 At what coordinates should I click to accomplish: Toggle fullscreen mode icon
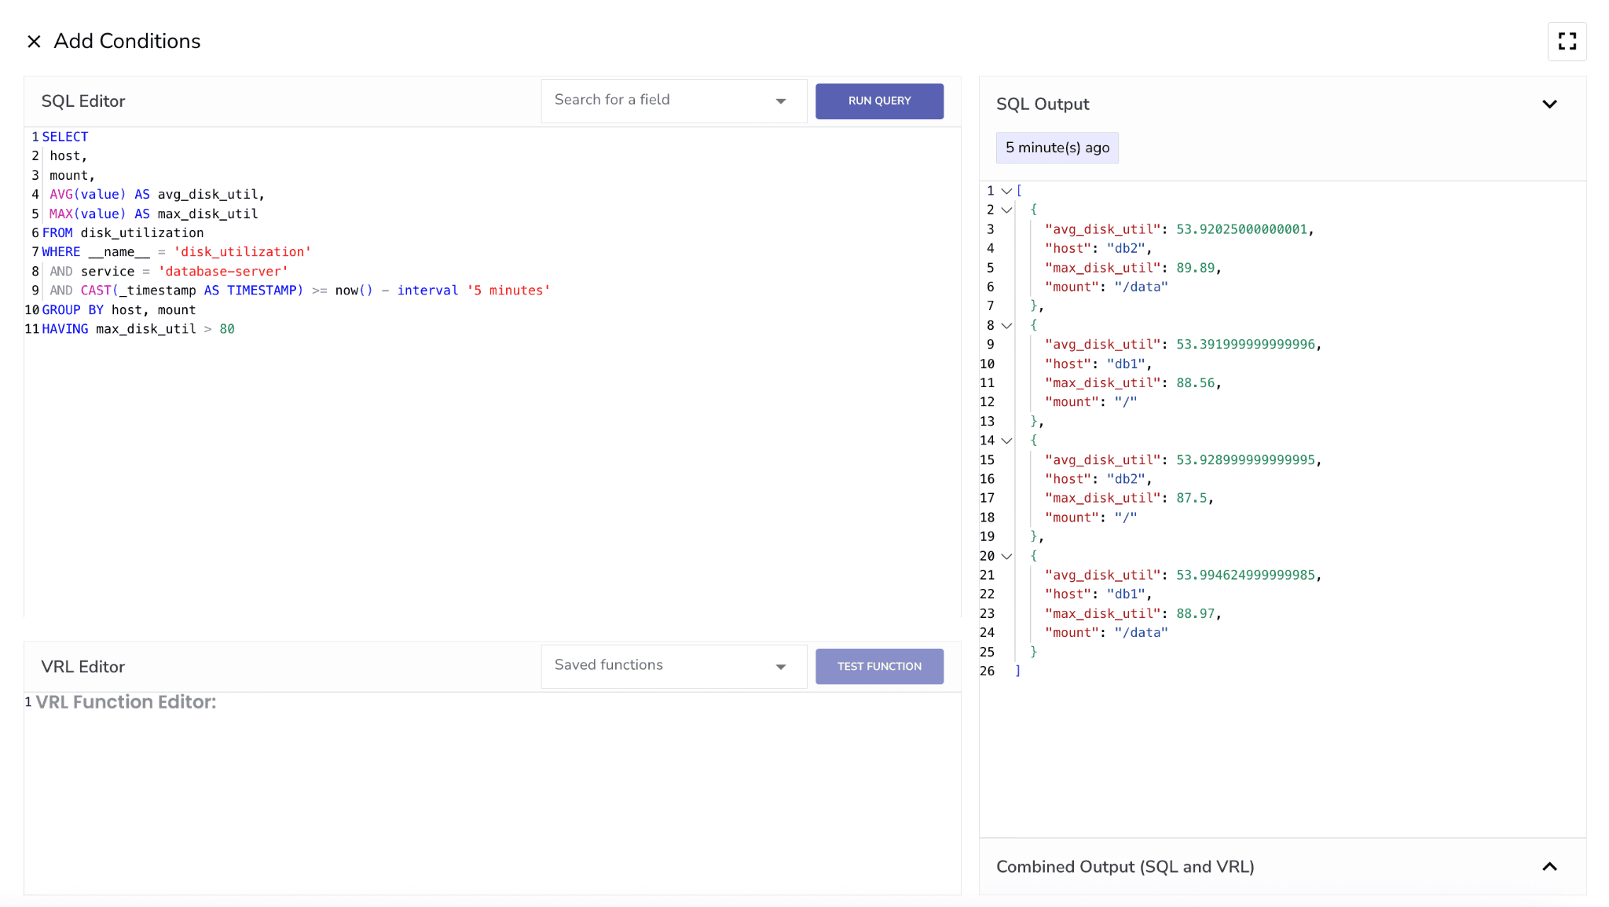pyautogui.click(x=1567, y=42)
